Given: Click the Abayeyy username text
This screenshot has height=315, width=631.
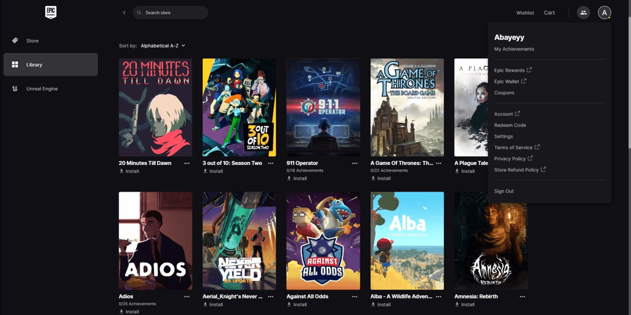Looking at the screenshot, I should (x=509, y=37).
